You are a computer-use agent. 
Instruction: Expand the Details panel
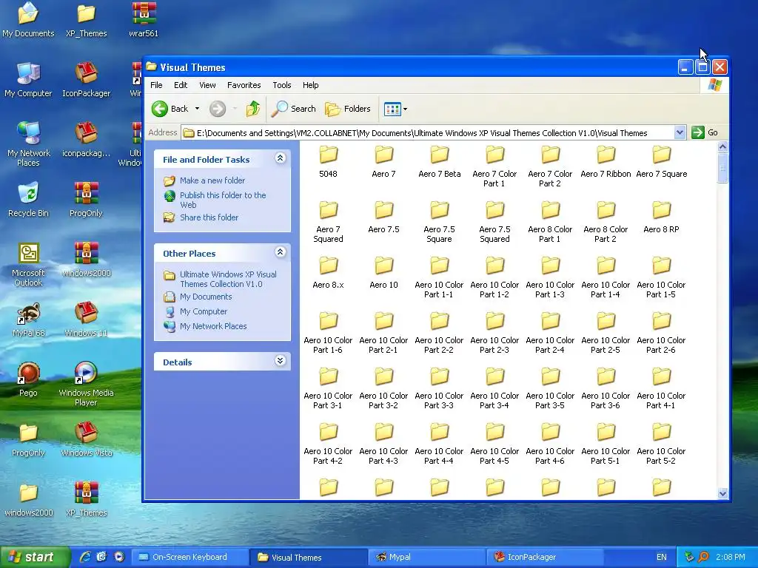point(280,361)
